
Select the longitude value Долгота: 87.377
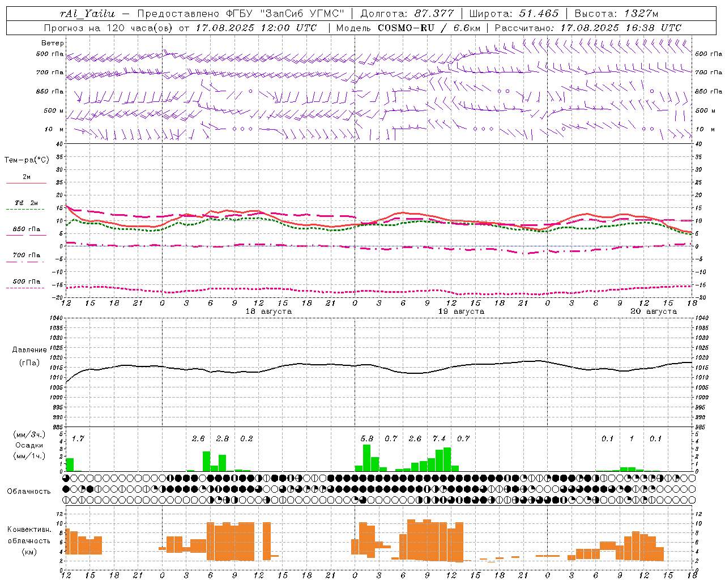pyautogui.click(x=407, y=14)
